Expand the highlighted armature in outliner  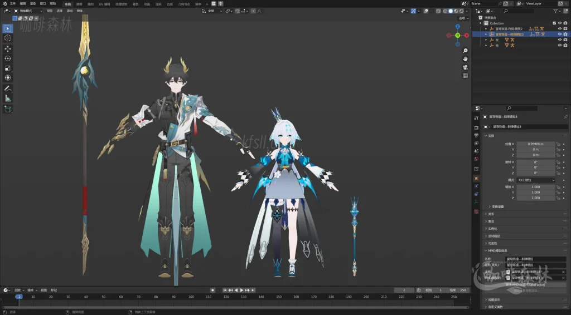(x=486, y=34)
